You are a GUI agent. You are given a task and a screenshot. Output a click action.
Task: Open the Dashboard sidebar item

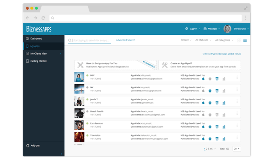point(44,39)
